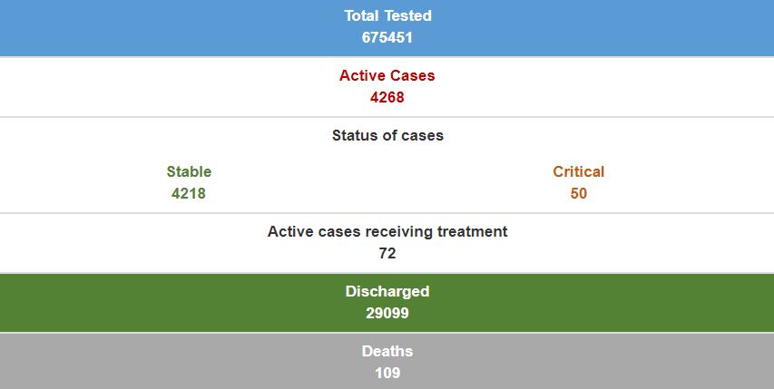
Task: Select the 675451 total tested value
Action: (387, 37)
